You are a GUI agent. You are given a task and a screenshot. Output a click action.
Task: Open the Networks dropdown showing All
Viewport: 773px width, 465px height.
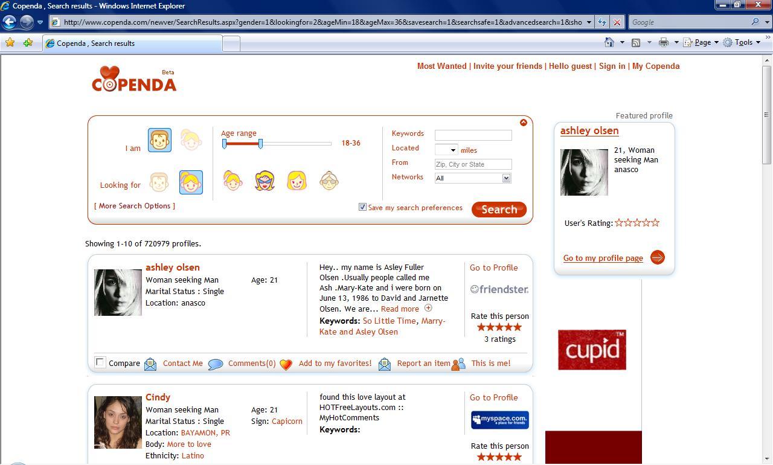click(473, 178)
